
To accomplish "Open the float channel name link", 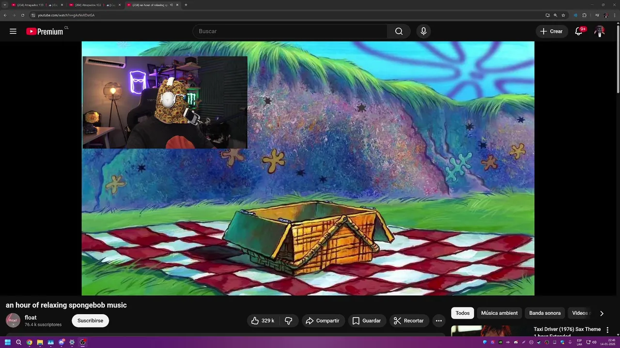I will (31, 318).
